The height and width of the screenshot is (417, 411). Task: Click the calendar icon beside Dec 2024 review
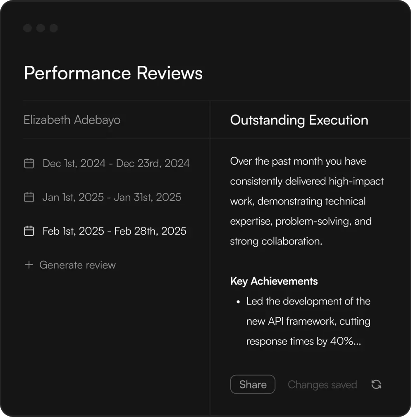tap(29, 163)
